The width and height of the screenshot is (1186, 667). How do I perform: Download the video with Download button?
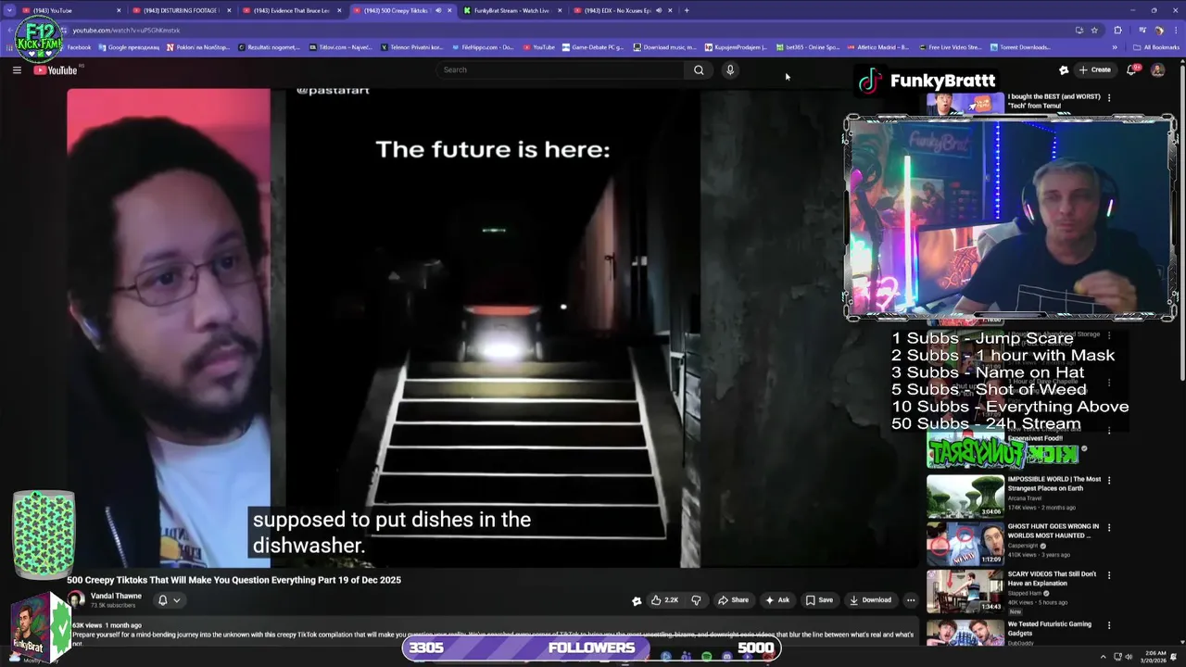(870, 600)
